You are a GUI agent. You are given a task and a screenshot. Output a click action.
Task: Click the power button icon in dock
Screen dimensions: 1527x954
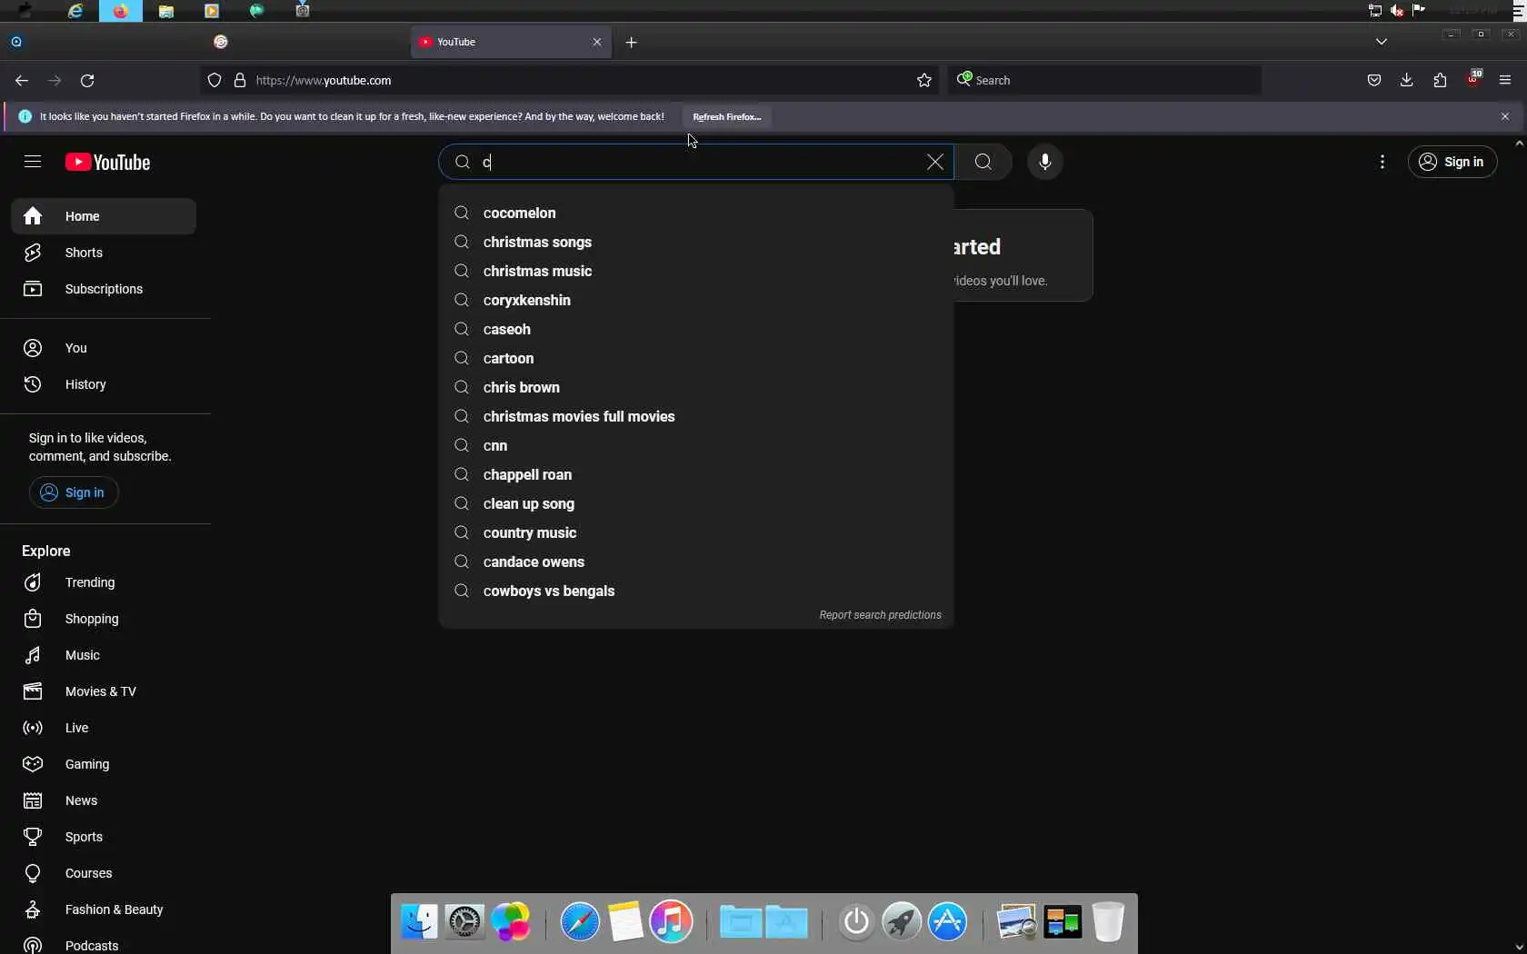point(856,922)
